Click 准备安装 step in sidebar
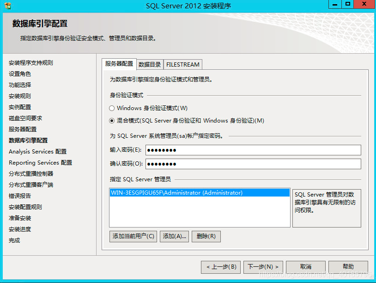 click(20, 218)
